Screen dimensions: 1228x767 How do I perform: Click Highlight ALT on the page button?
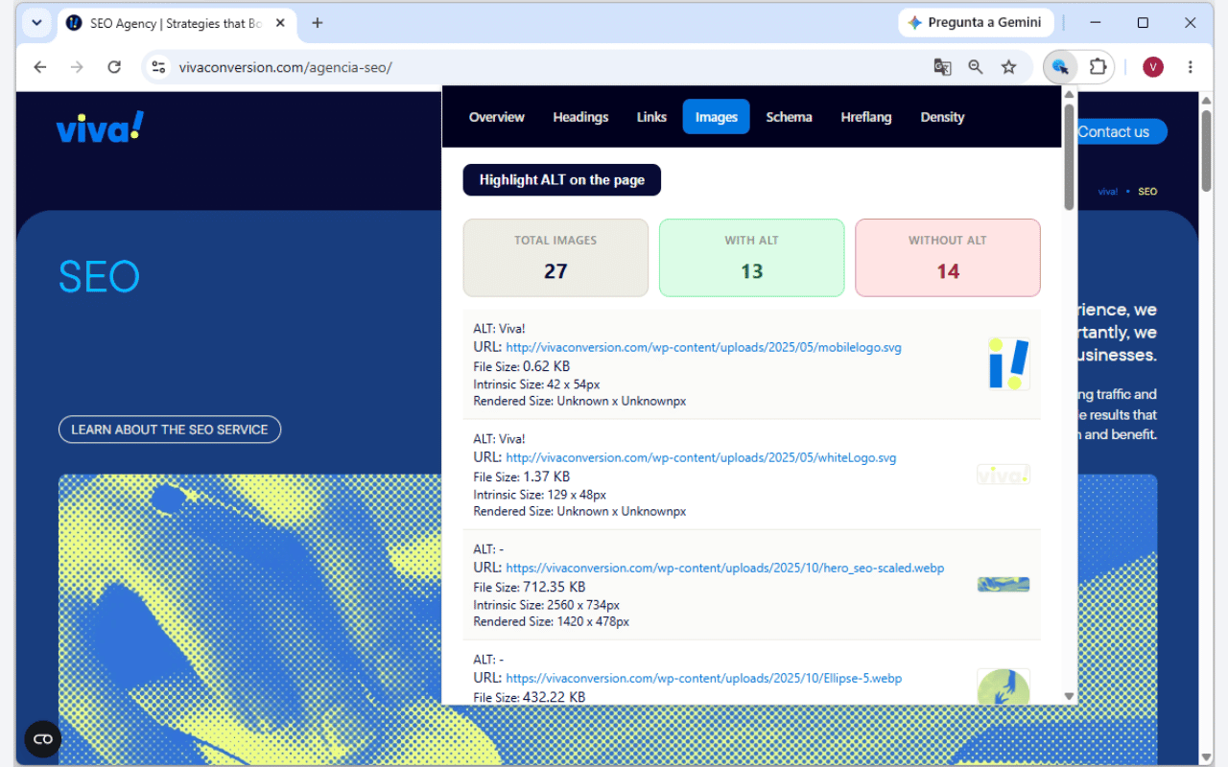[562, 180]
